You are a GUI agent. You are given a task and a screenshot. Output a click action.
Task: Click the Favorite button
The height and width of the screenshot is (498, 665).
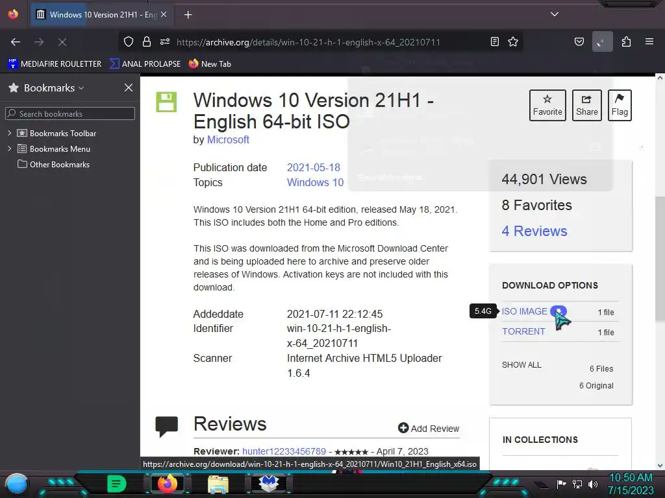547,105
